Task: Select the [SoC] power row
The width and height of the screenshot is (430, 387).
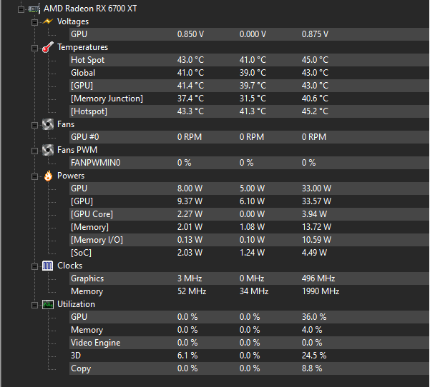Action: click(249, 253)
